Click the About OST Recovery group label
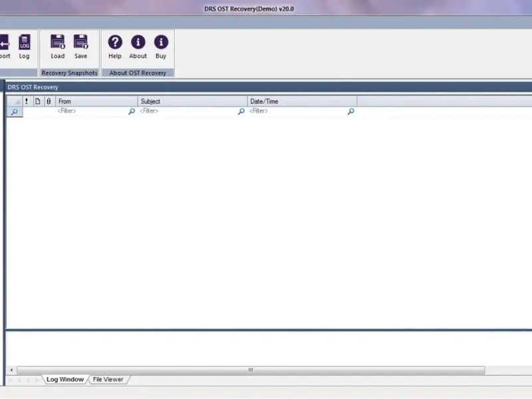The image size is (532, 399). click(138, 73)
